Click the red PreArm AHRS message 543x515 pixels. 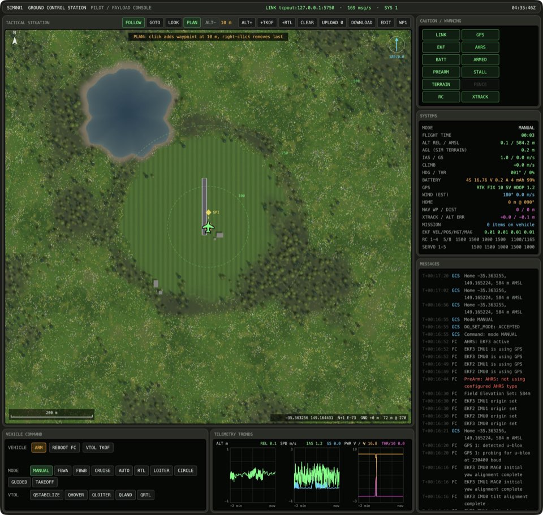tap(494, 383)
